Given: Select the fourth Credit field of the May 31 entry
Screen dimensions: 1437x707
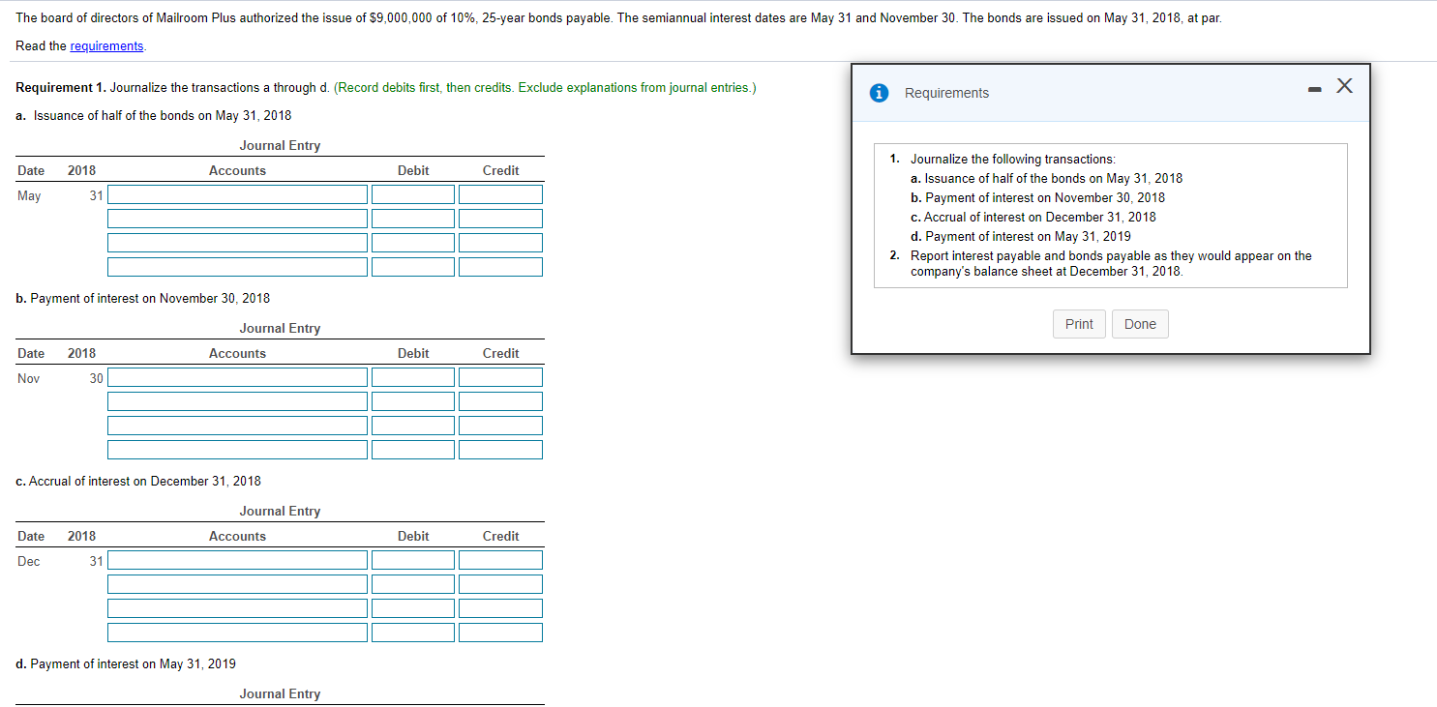Looking at the screenshot, I should click(x=500, y=267).
